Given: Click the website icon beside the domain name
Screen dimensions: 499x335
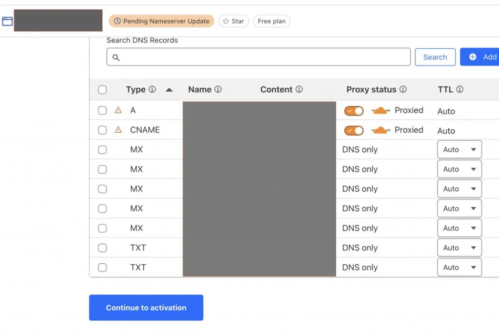Looking at the screenshot, I should 7,21.
